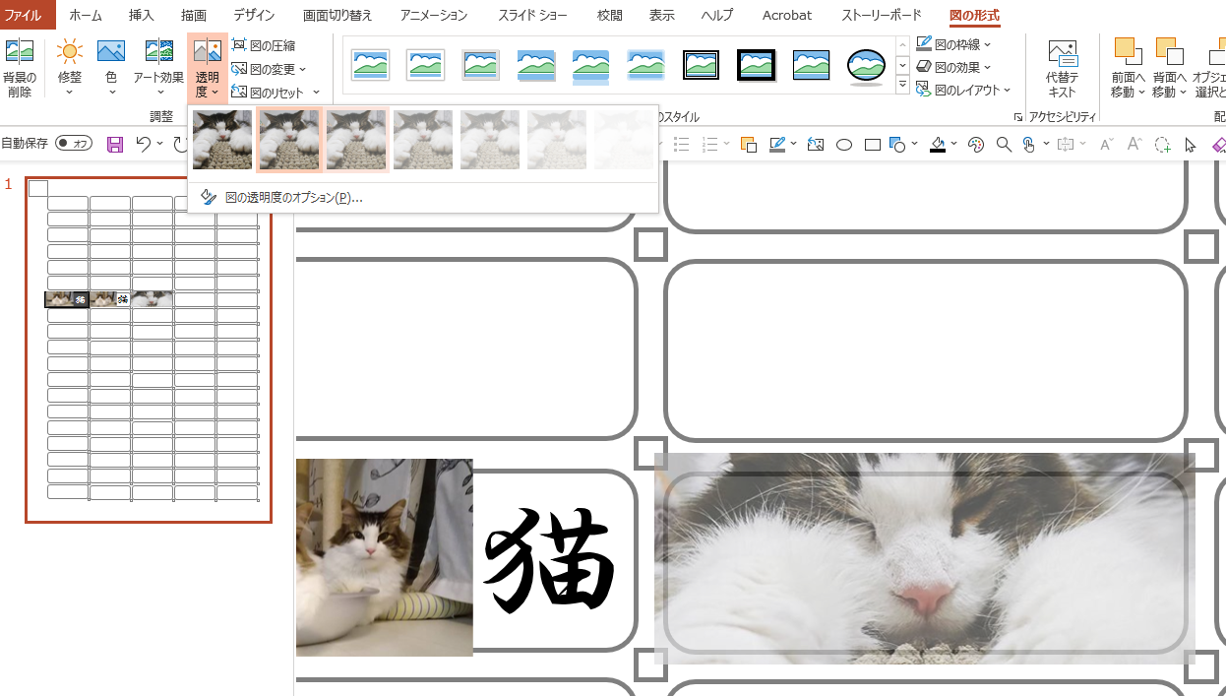The image size is (1226, 696).
Task: Open the 図の変更 dropdown
Action: coord(269,69)
